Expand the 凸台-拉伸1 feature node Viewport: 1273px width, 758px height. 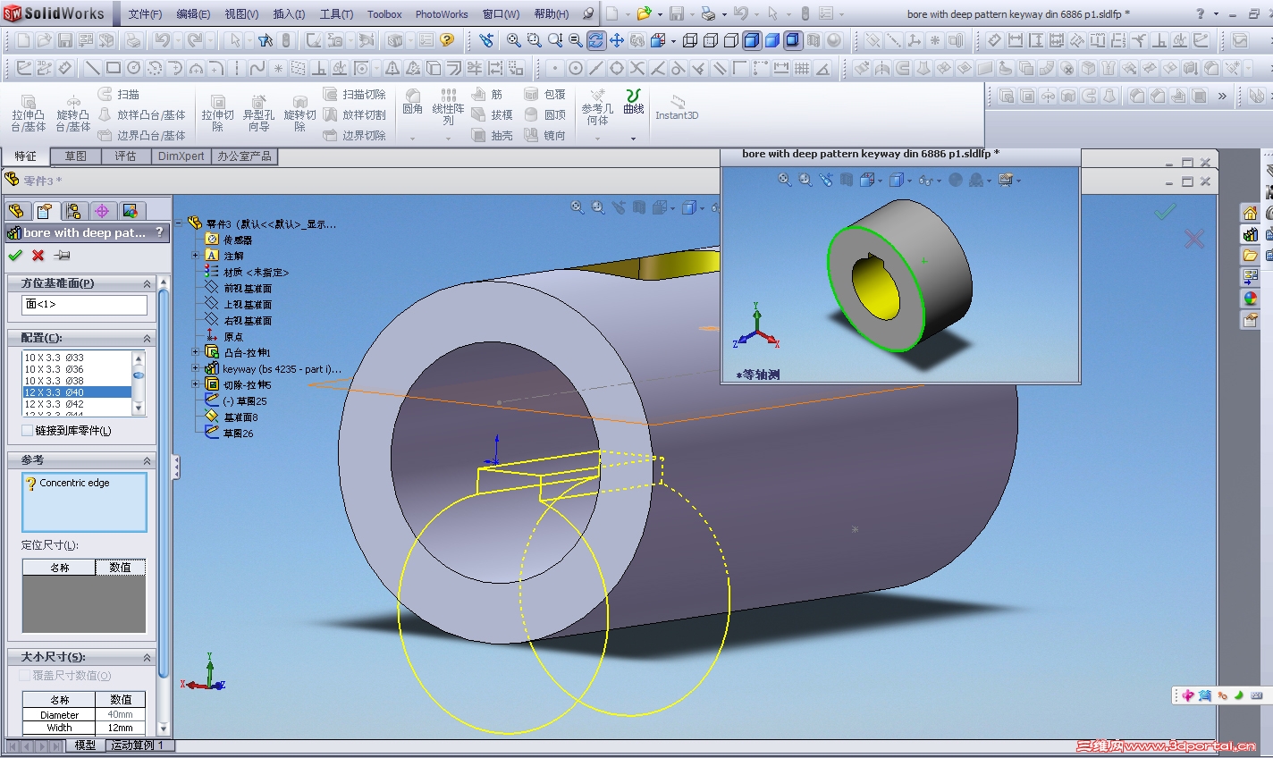196,352
